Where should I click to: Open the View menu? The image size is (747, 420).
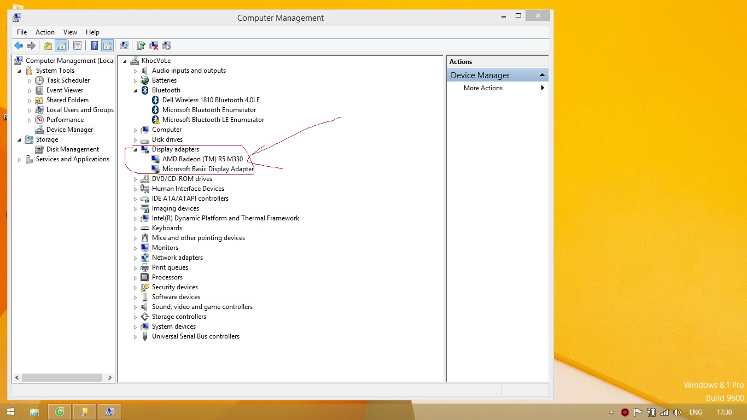pos(70,32)
